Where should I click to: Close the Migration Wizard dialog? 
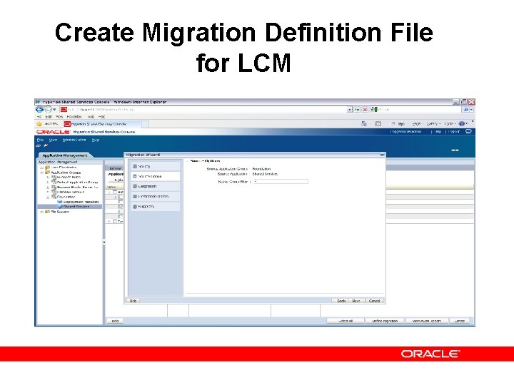[382, 155]
